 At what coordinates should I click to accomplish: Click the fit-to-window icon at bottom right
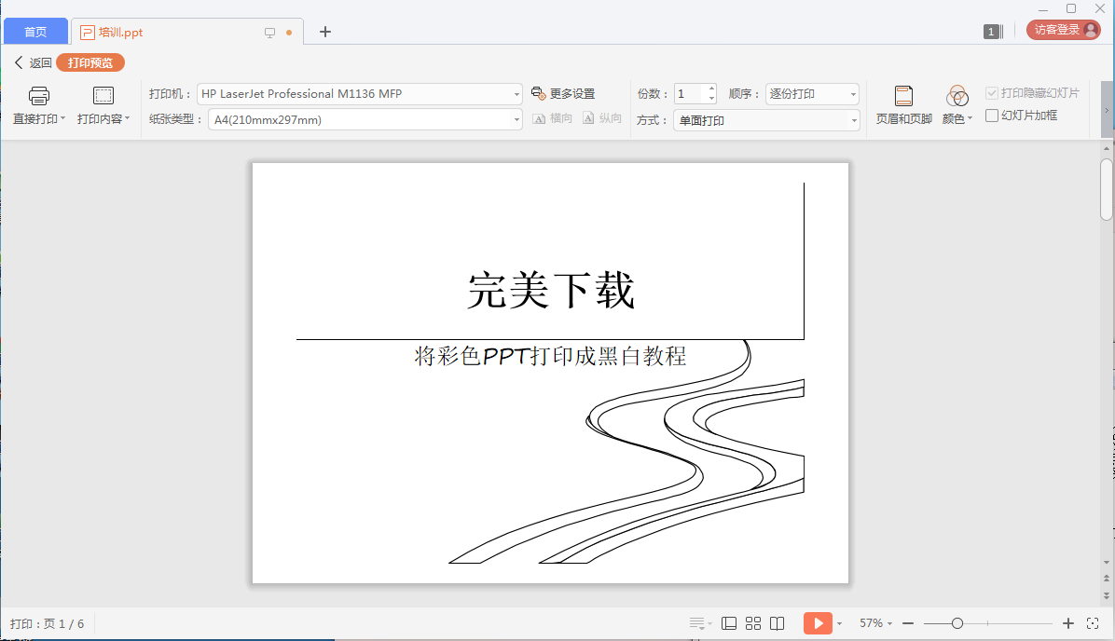pos(1094,623)
